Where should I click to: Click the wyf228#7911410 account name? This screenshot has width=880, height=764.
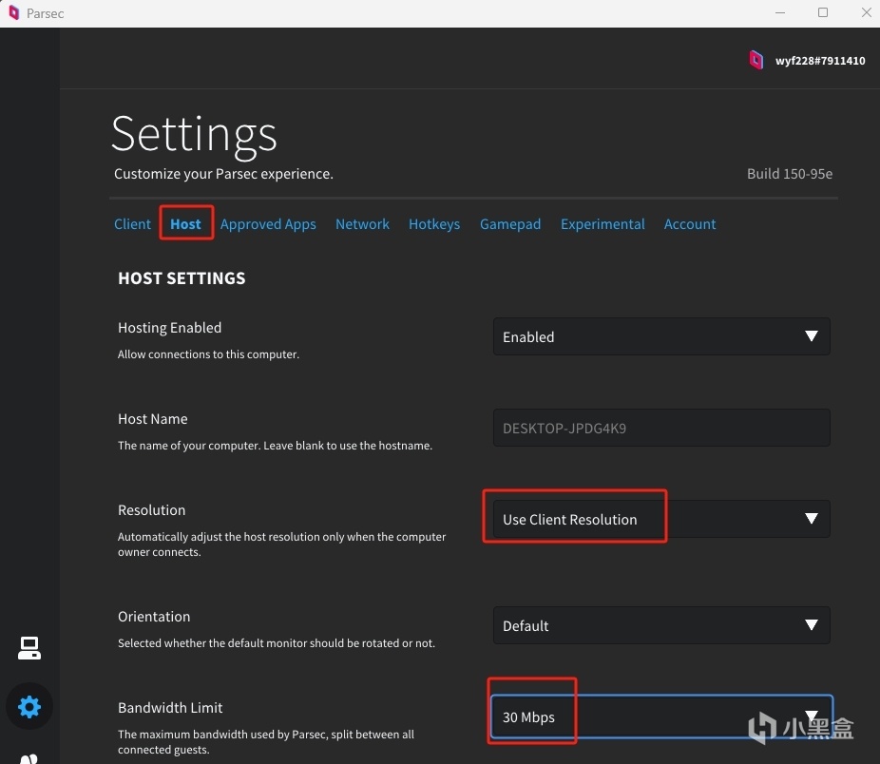coord(820,61)
